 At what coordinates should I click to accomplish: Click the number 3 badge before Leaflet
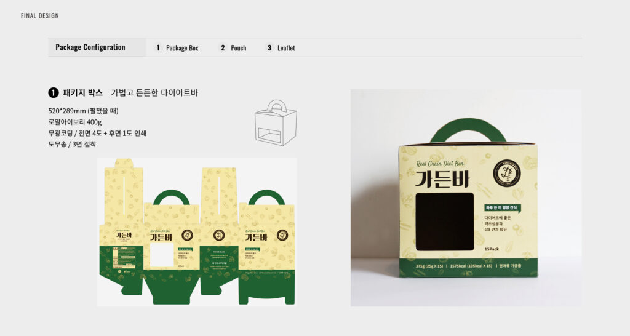point(269,48)
